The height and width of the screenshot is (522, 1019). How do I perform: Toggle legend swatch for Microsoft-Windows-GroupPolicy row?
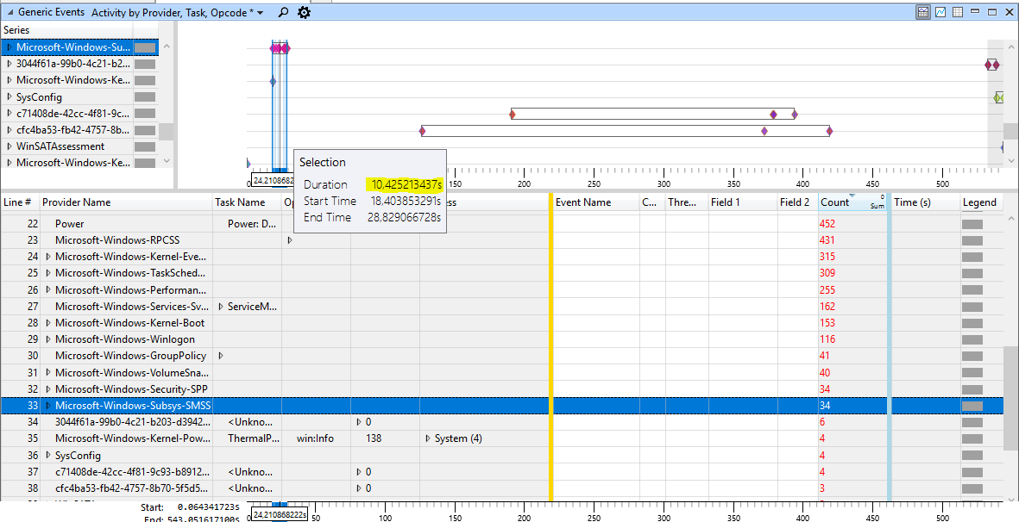point(972,356)
